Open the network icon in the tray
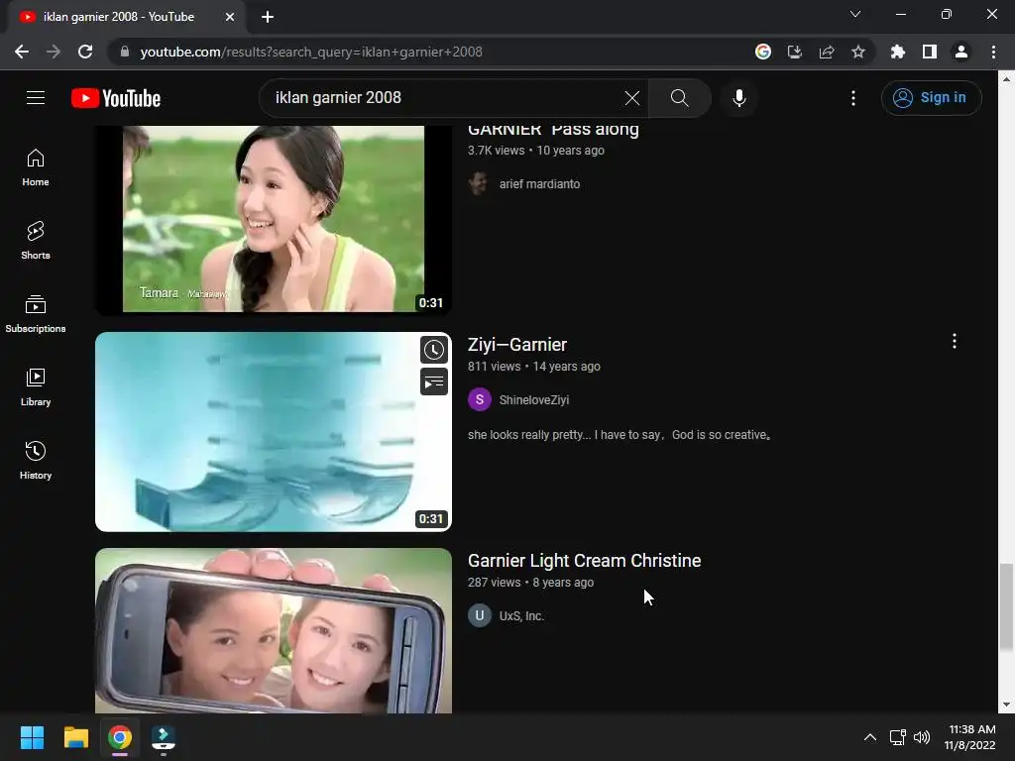The width and height of the screenshot is (1015, 761). click(x=897, y=737)
